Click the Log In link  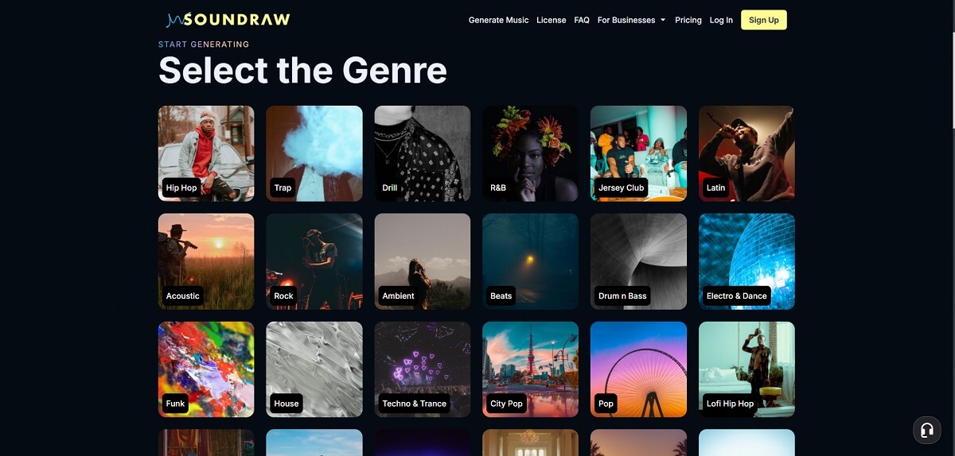tap(721, 20)
